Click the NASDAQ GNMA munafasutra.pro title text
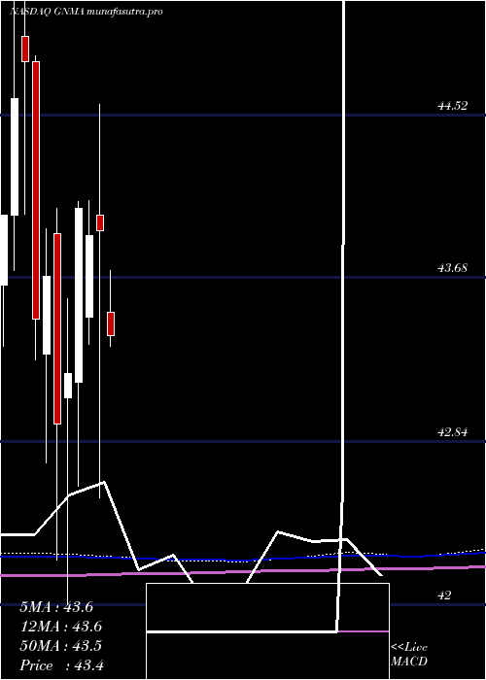Image resolution: width=486 pixels, height=680 pixels. coord(86,12)
